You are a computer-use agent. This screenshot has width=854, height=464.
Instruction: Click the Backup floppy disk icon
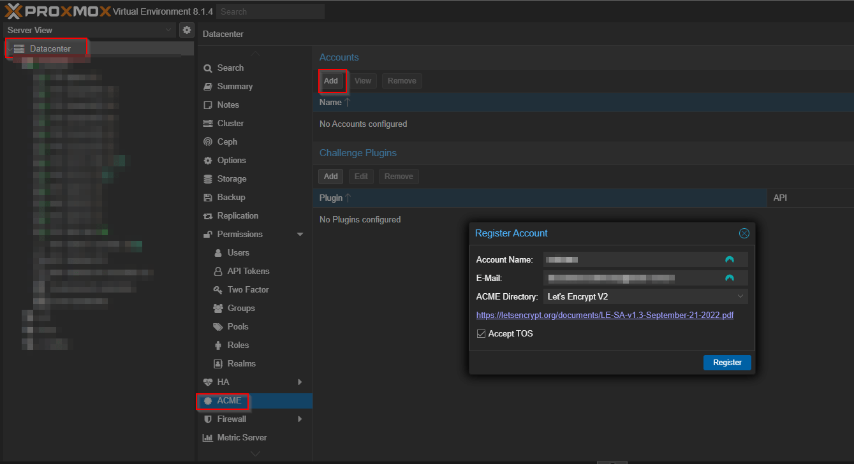pyautogui.click(x=208, y=197)
